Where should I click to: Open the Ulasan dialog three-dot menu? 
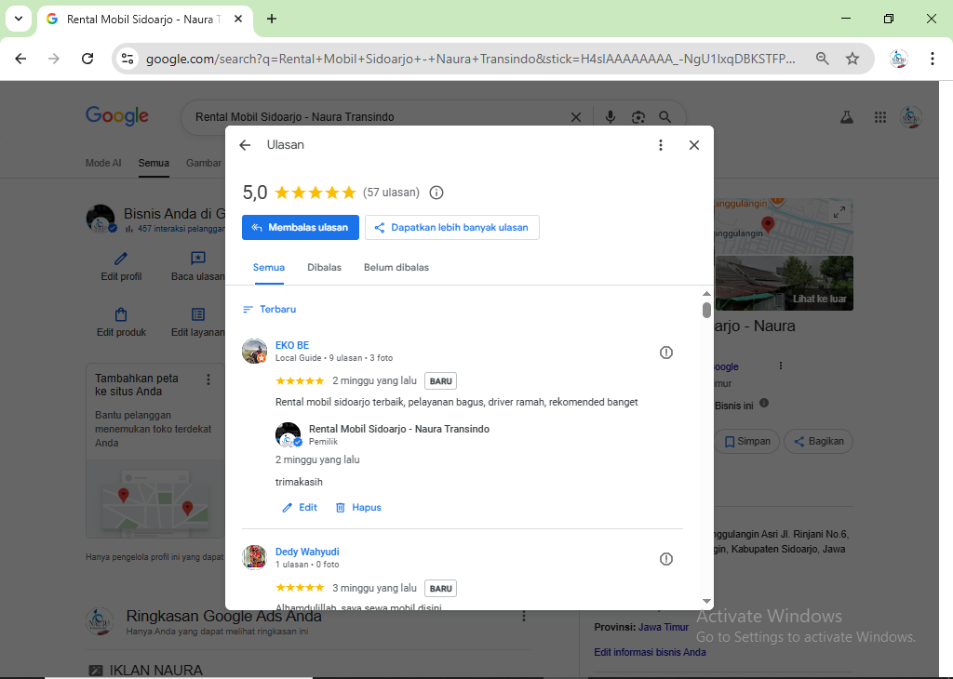click(x=661, y=145)
